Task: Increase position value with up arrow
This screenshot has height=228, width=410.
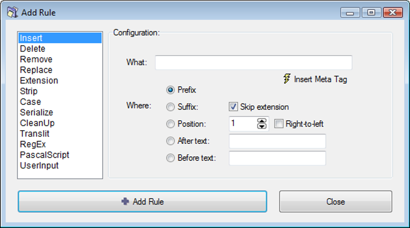Action: 262,121
